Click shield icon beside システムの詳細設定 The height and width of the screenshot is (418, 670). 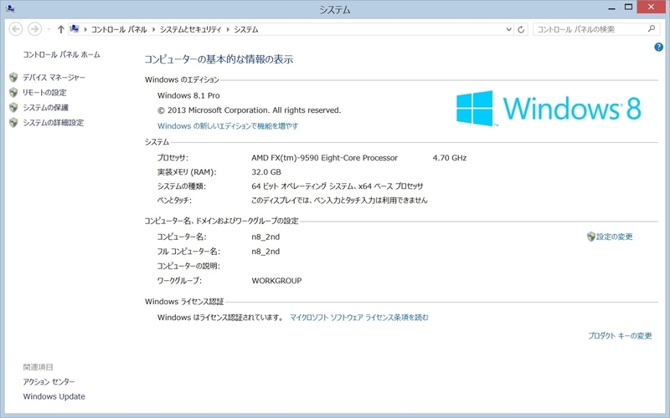[13, 122]
